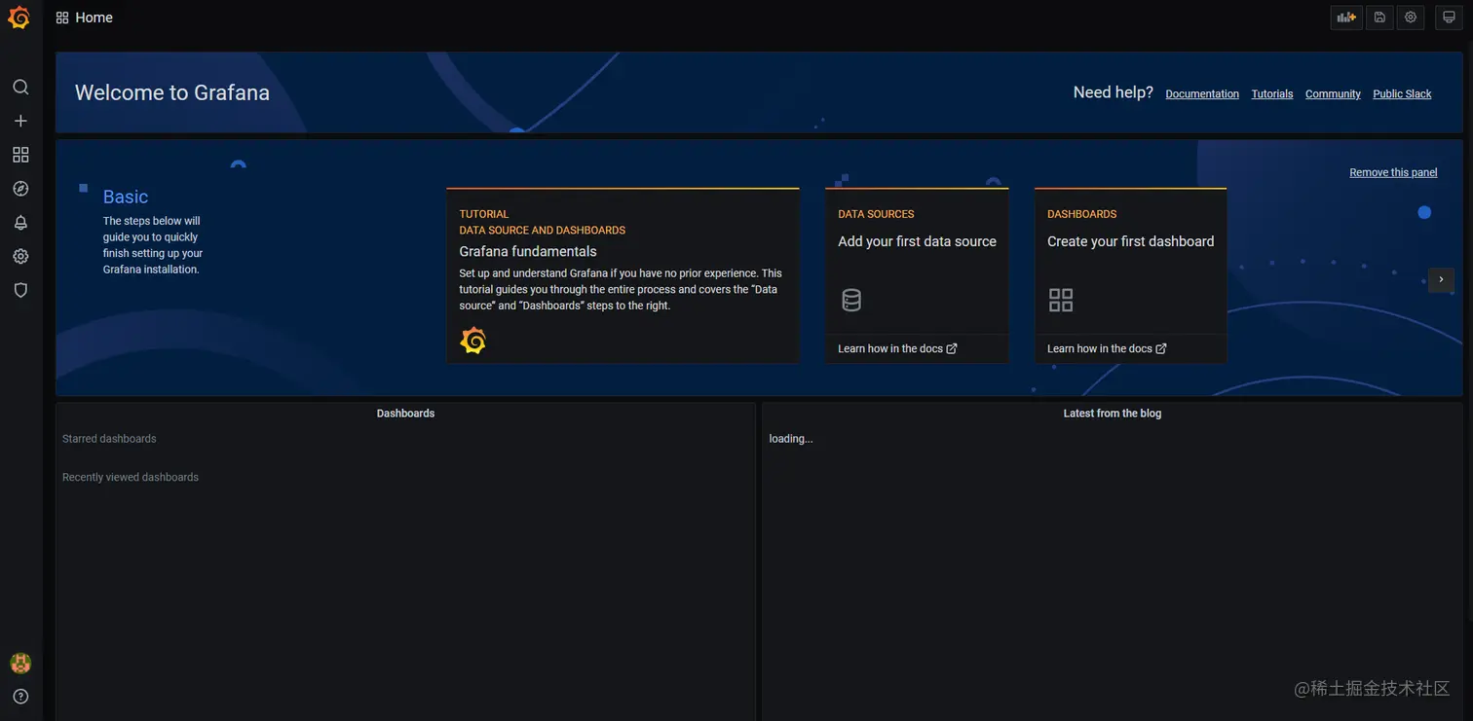
Task: Open the Tutorials link
Action: click(x=1272, y=94)
